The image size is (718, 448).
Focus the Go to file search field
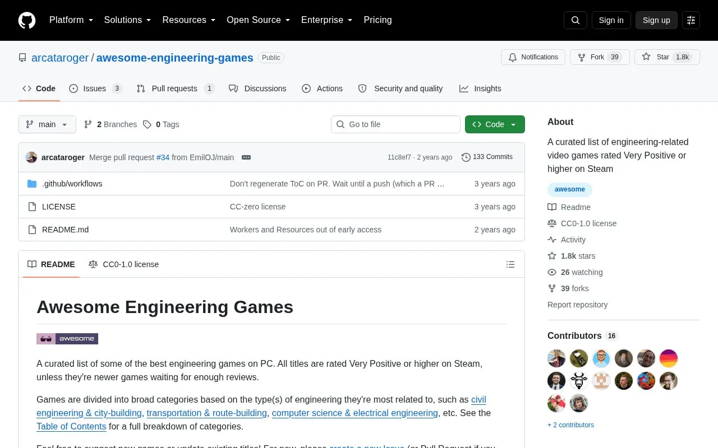395,124
